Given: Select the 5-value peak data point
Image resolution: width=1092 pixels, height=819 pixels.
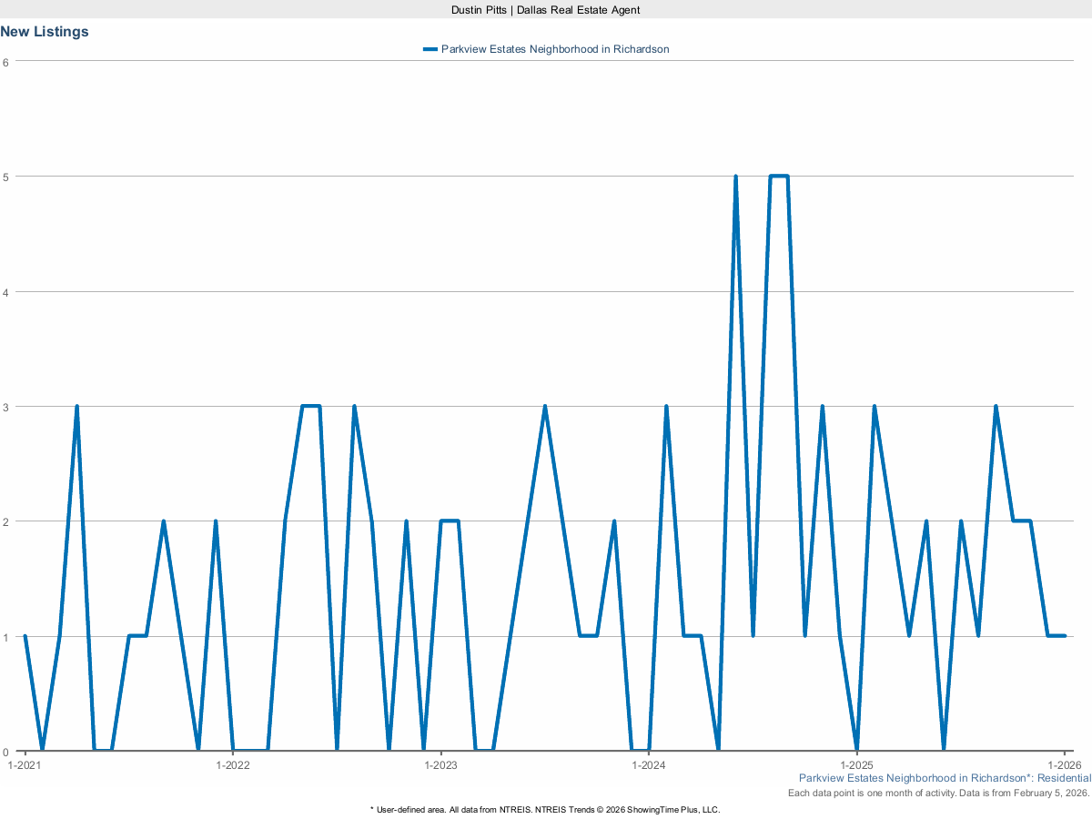Looking at the screenshot, I should pos(735,173).
